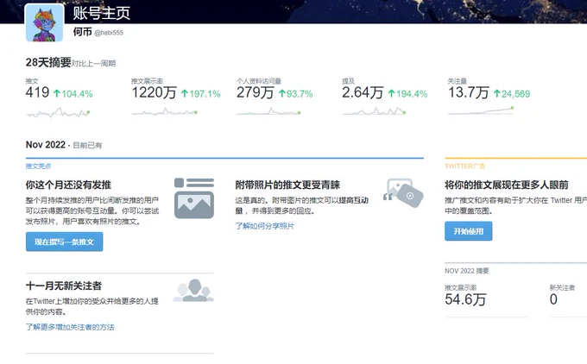Click the 419 tweets count
This screenshot has height=364, width=587.
[37, 92]
